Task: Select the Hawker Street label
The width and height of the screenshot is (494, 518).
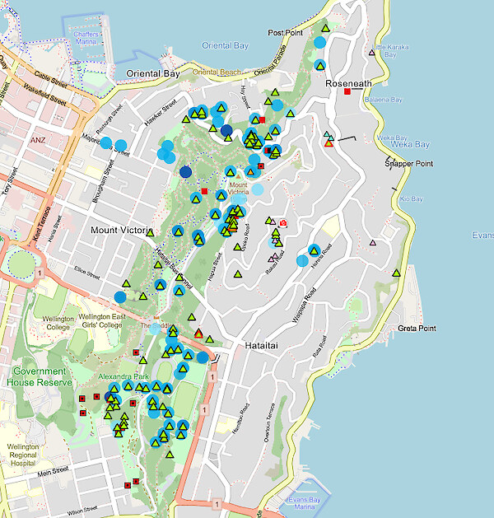Action: click(x=161, y=112)
